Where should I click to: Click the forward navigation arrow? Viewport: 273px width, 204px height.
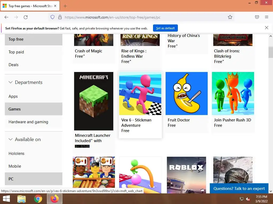(x=16, y=17)
